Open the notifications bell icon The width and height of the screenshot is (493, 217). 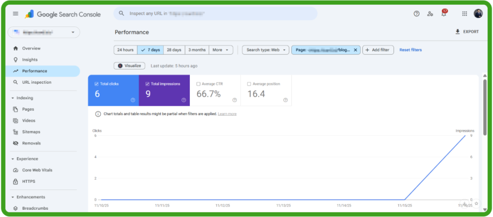click(x=443, y=14)
